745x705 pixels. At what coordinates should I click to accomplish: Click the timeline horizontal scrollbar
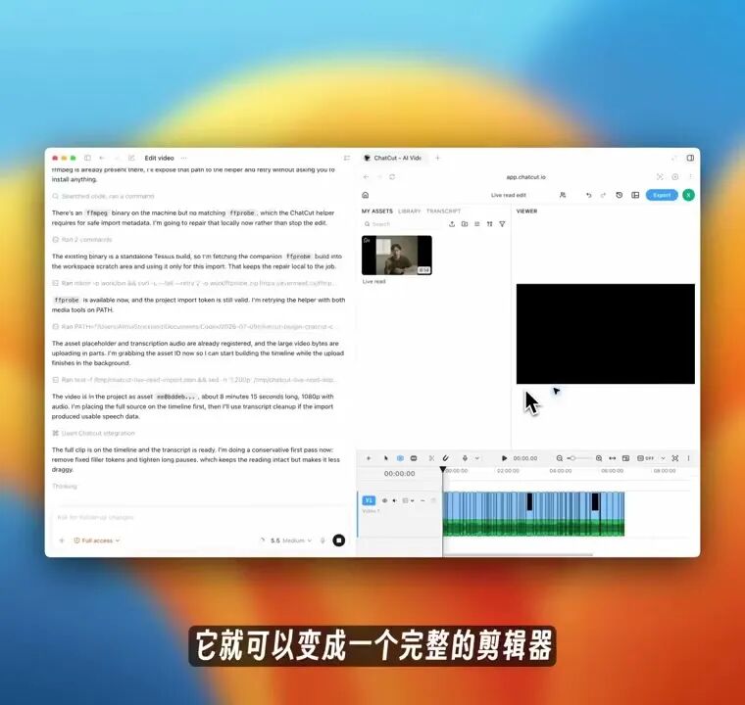(518, 554)
